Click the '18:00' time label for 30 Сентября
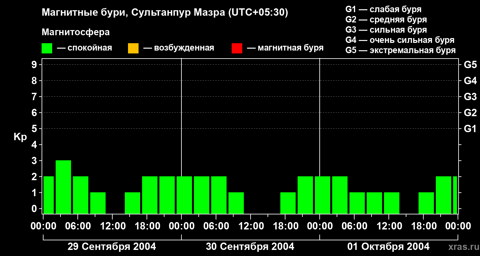The width and height of the screenshot is (480, 256). point(285,226)
